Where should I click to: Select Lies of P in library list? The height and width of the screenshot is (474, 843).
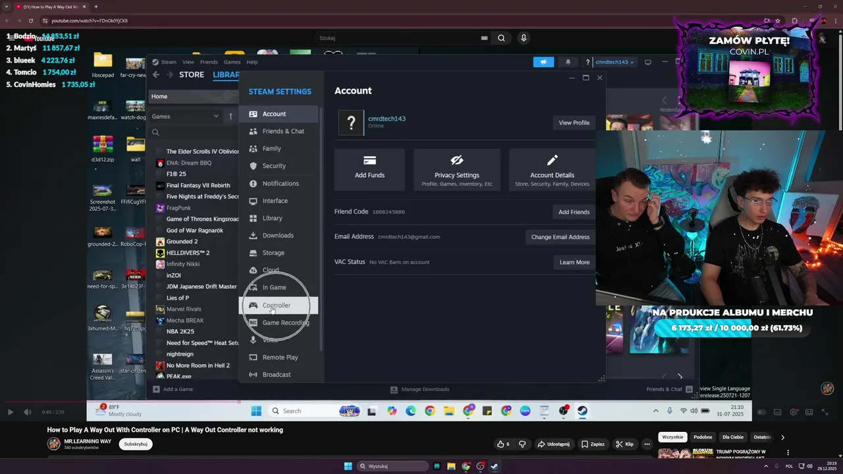(177, 298)
